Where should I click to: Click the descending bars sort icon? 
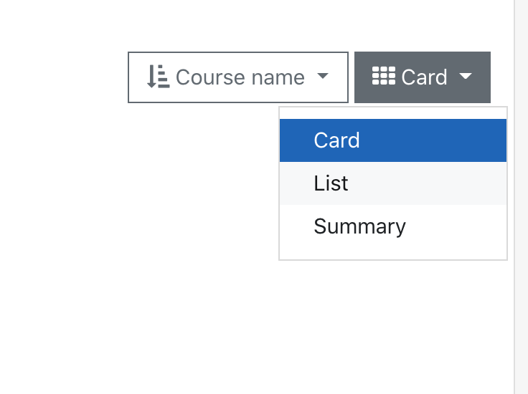(x=159, y=77)
